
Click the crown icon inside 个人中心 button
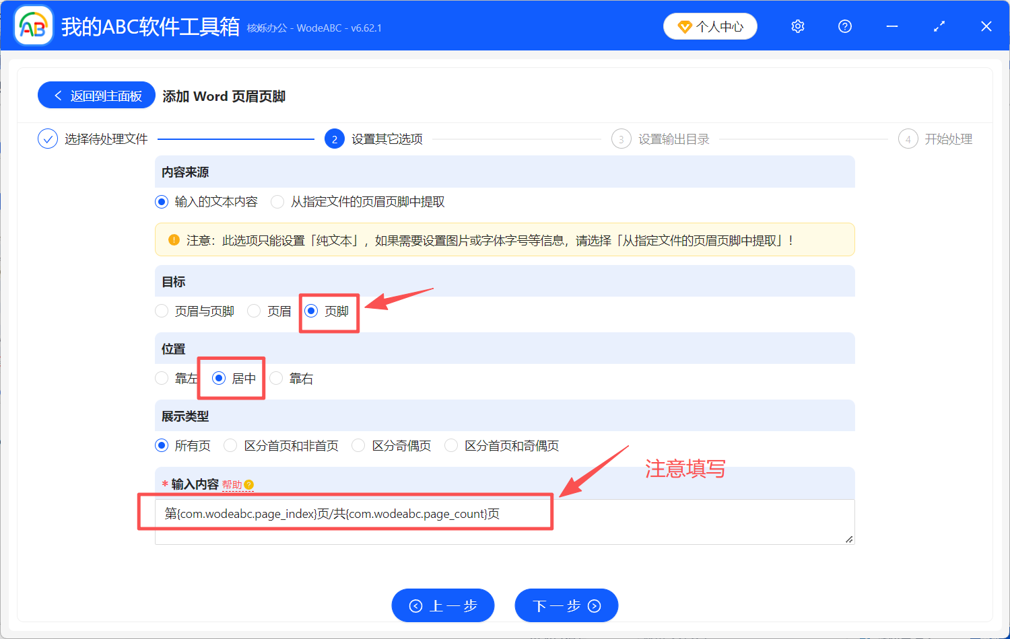[x=685, y=26]
